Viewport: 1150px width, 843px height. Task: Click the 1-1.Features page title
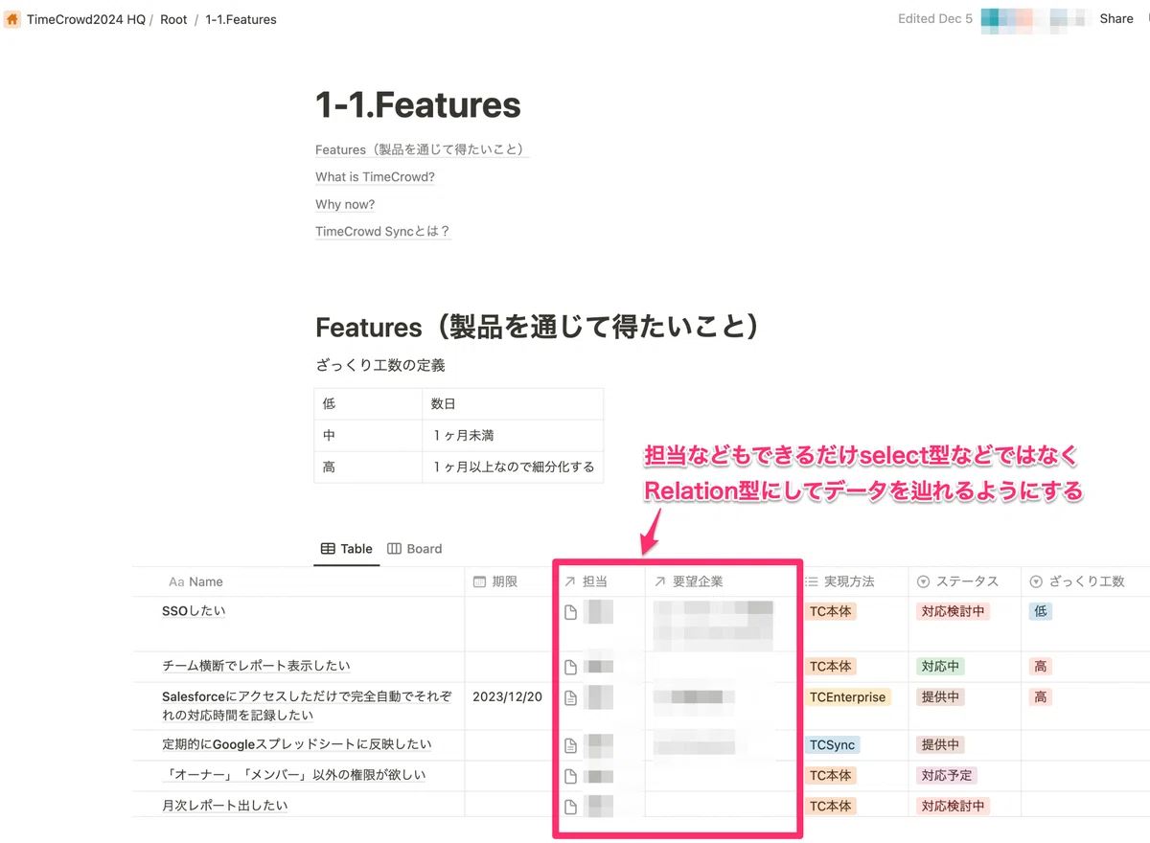pyautogui.click(x=418, y=105)
